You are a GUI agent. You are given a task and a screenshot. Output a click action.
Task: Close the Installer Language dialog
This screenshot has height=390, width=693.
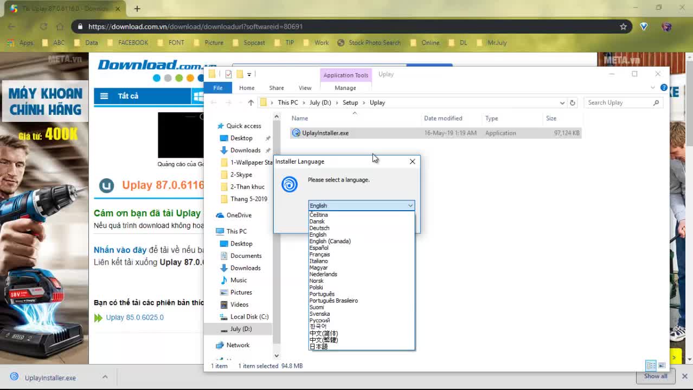tap(412, 161)
